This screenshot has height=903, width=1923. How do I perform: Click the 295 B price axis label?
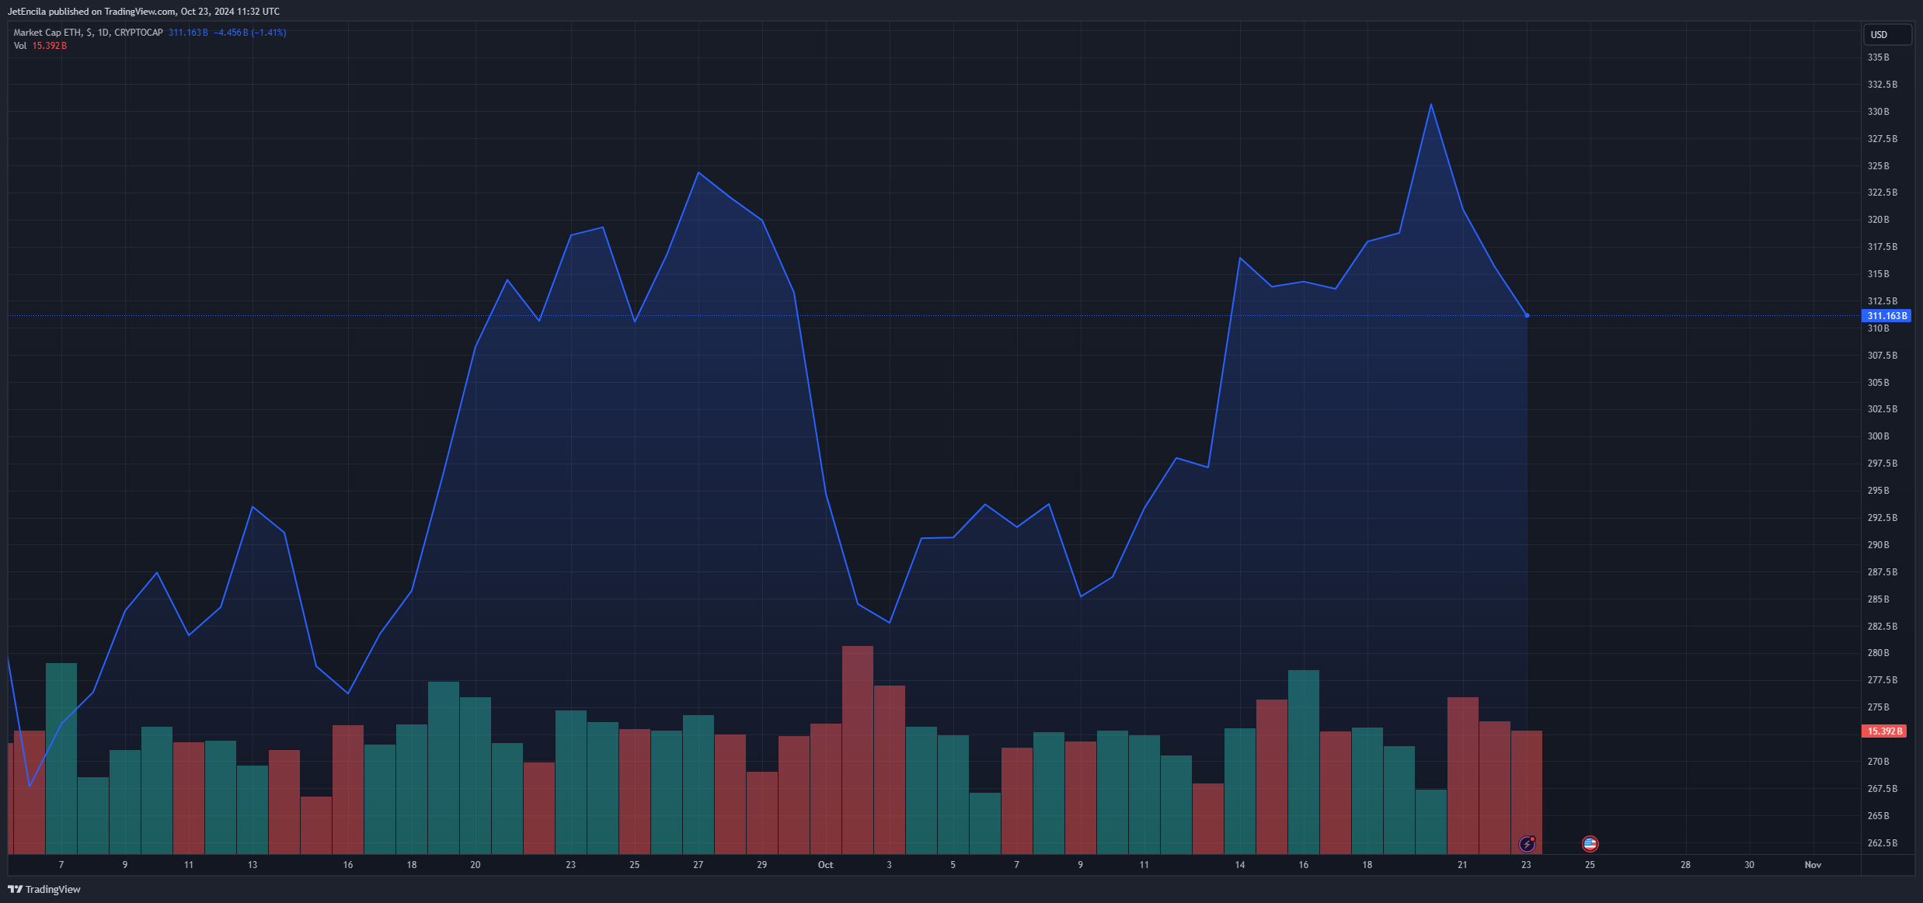tap(1878, 491)
